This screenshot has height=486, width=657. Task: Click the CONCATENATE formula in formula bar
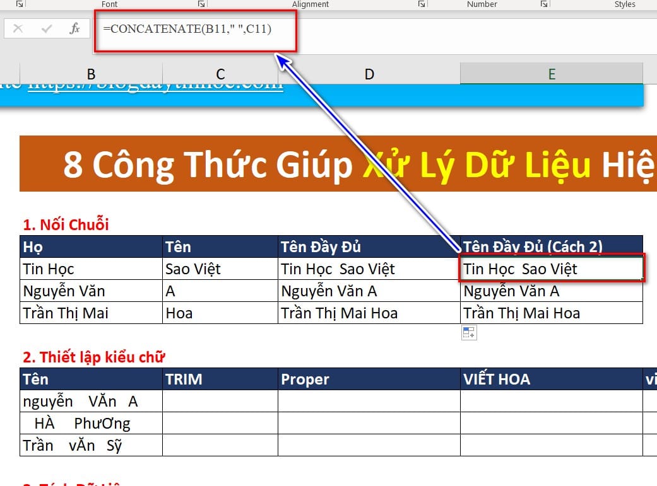(187, 28)
